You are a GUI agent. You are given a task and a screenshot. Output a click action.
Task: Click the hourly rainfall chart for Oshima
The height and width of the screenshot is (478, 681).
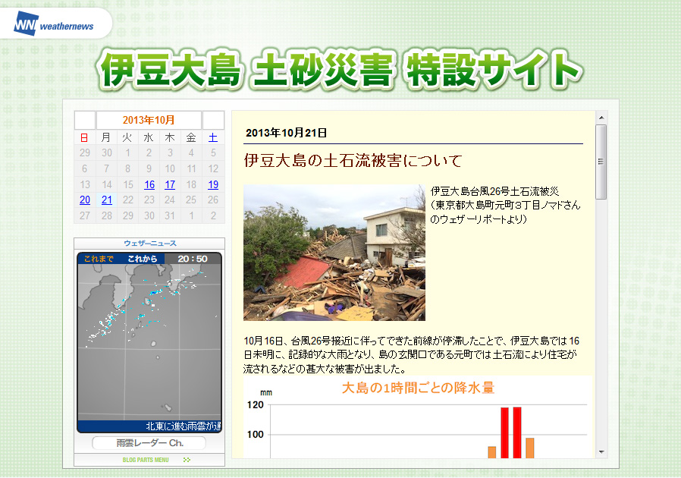point(417,417)
